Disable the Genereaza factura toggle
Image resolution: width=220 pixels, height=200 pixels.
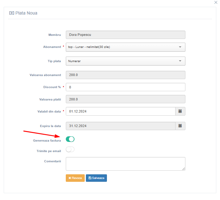point(70,139)
